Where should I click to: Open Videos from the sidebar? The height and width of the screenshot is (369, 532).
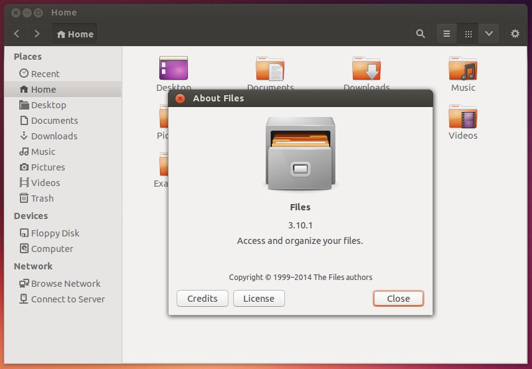tap(63, 182)
